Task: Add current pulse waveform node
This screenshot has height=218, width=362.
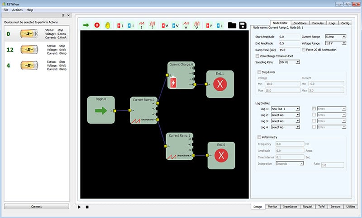Action: (x=152, y=25)
